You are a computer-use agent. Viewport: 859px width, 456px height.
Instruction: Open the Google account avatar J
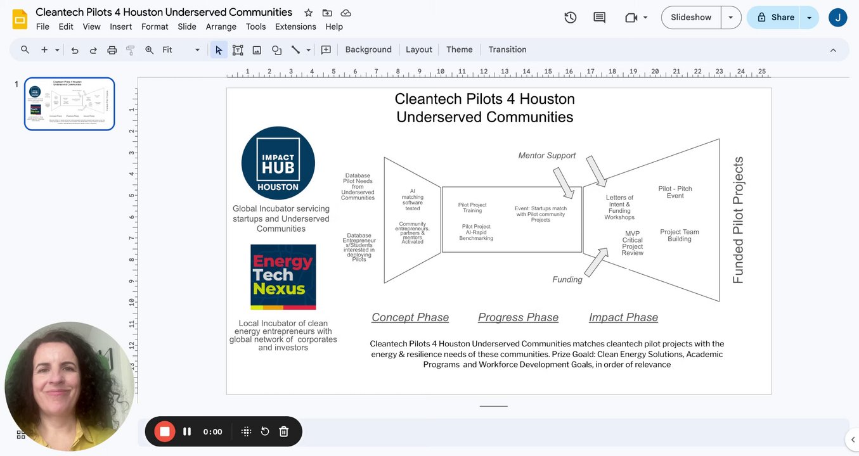[838, 18]
